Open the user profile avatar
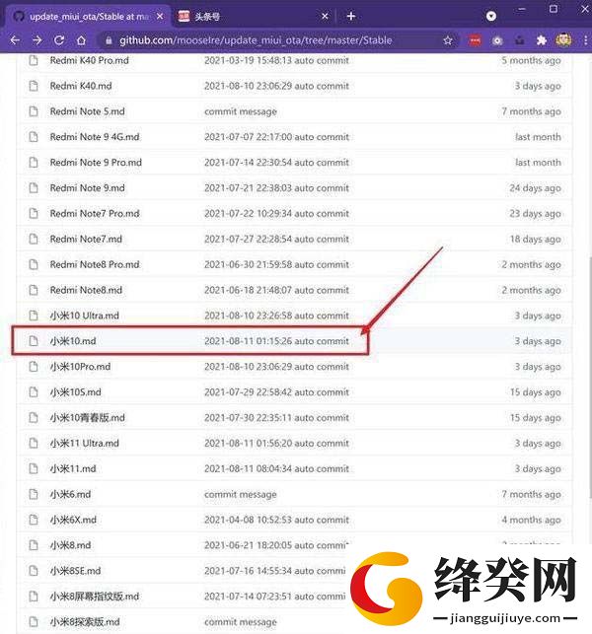592x634 pixels. tap(563, 40)
